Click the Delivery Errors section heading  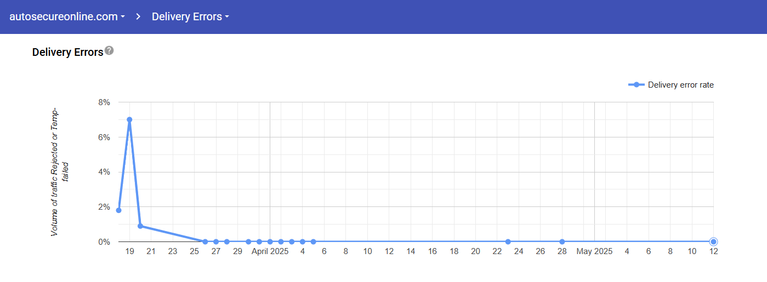pyautogui.click(x=67, y=52)
